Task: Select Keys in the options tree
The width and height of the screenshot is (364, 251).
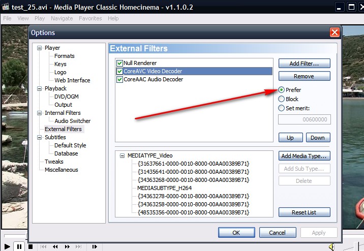Action: tap(60, 64)
